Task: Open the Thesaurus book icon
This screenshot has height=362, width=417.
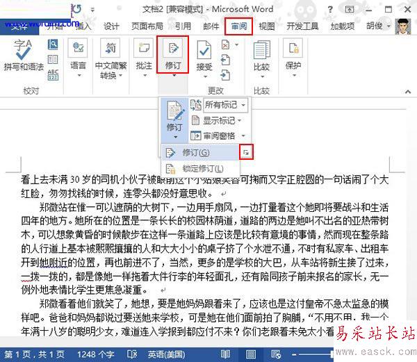Action: click(53, 59)
